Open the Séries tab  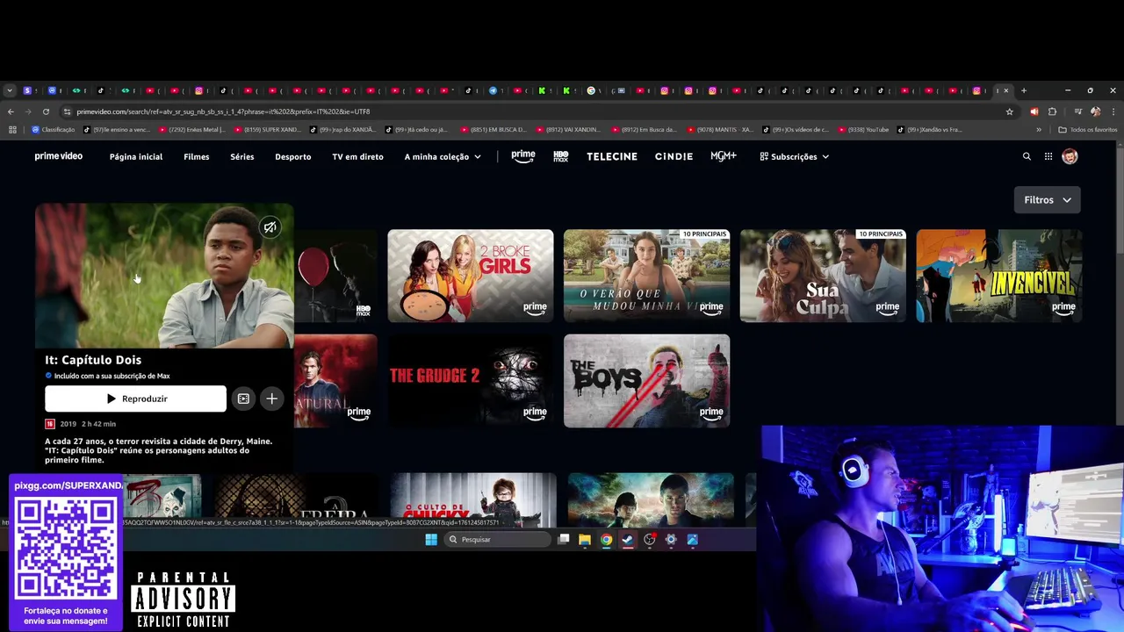241,156
